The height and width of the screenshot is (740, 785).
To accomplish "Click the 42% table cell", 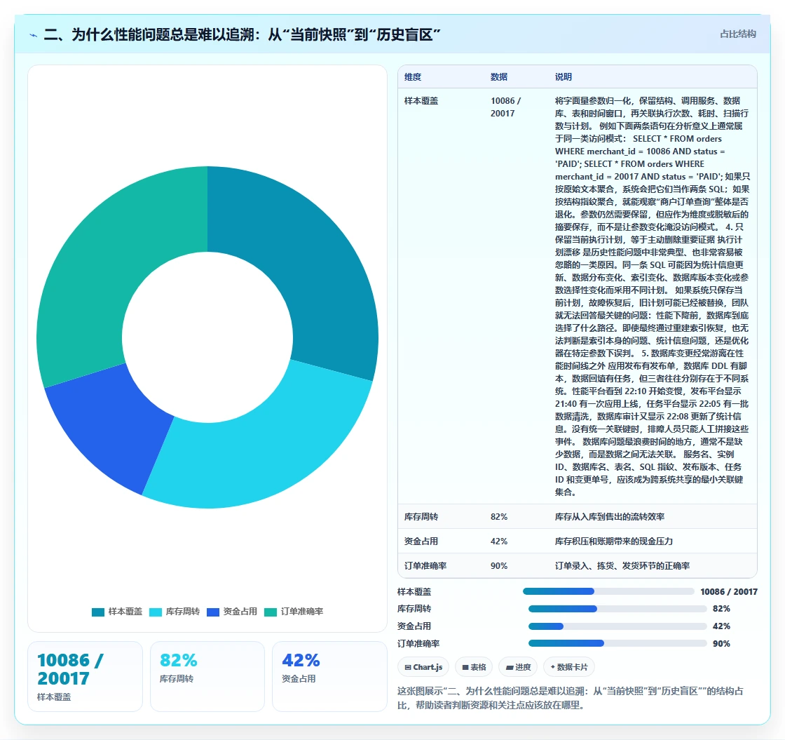I will [499, 541].
